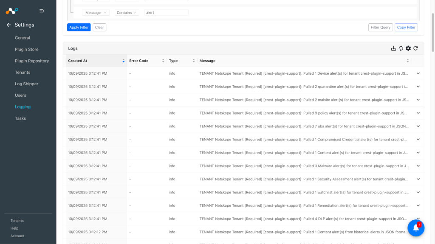The width and height of the screenshot is (435, 244).
Task: Open Users settings page
Action: pyautogui.click(x=20, y=95)
